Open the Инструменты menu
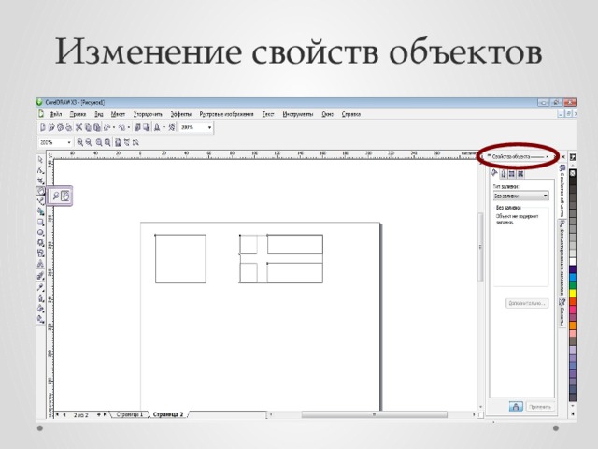The image size is (598, 449). (x=298, y=114)
